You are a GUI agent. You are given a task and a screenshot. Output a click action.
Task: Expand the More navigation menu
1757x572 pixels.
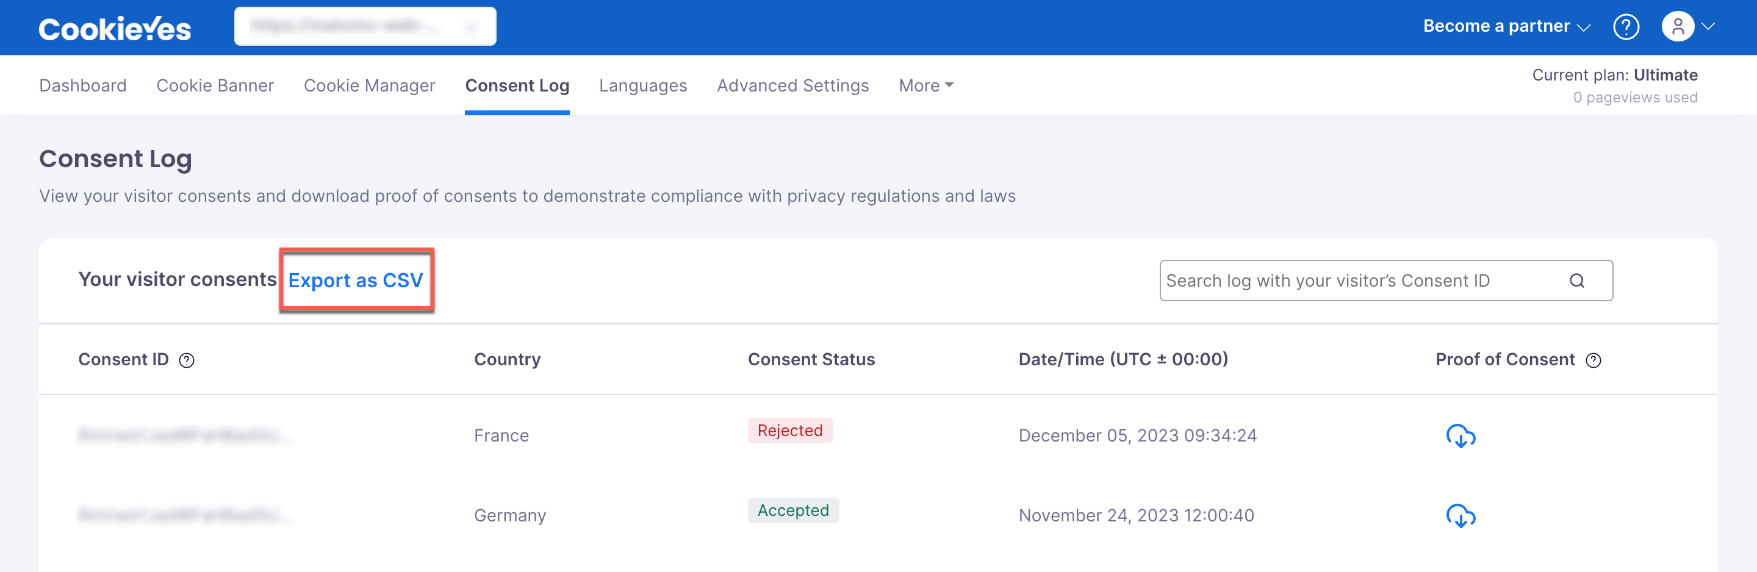tap(925, 86)
